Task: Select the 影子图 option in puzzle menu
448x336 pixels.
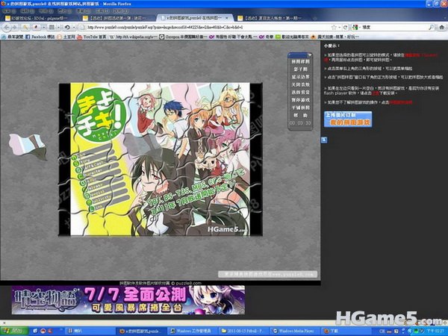Action: [x=301, y=69]
